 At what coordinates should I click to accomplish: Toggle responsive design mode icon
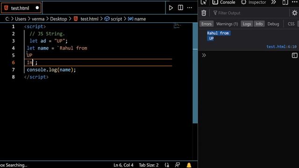tap(285, 2)
